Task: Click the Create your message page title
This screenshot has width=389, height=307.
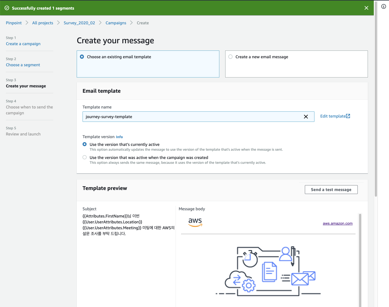Action: coord(115,41)
